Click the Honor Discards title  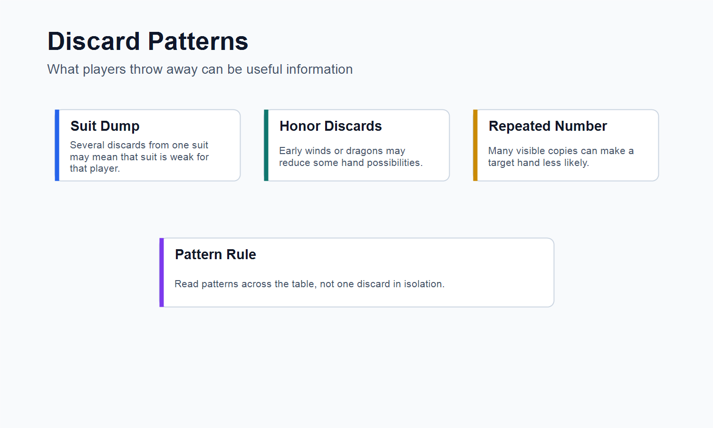click(331, 126)
